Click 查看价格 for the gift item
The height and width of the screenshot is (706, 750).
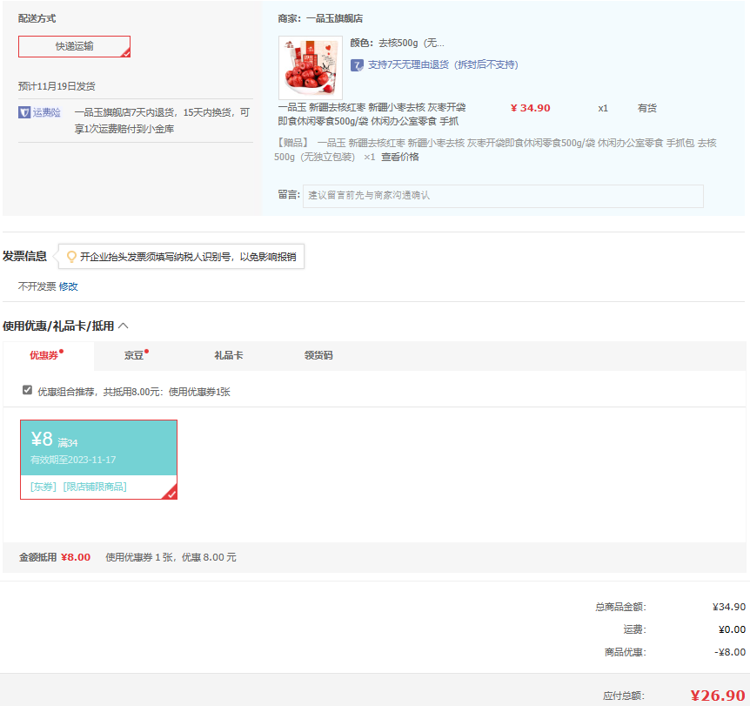400,157
